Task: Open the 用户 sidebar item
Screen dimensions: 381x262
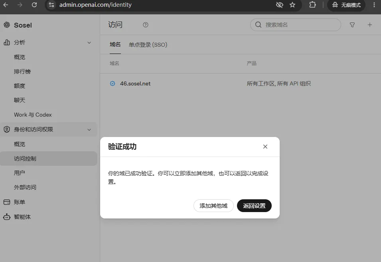Action: click(20, 173)
